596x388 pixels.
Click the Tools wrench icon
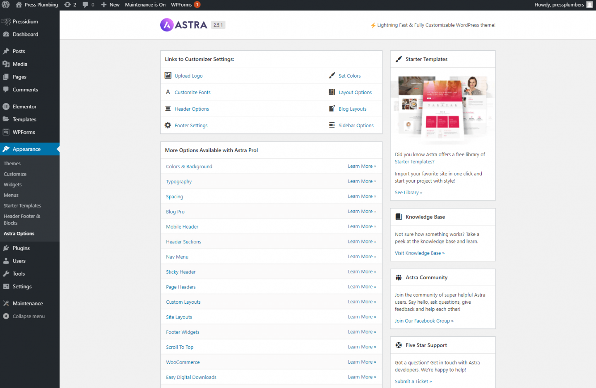6,274
